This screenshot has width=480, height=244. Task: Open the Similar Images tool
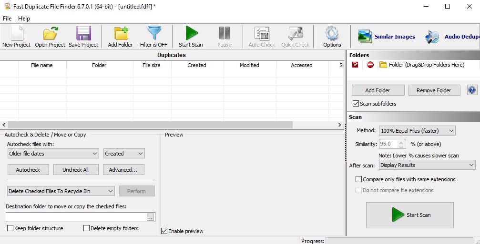tap(386, 37)
